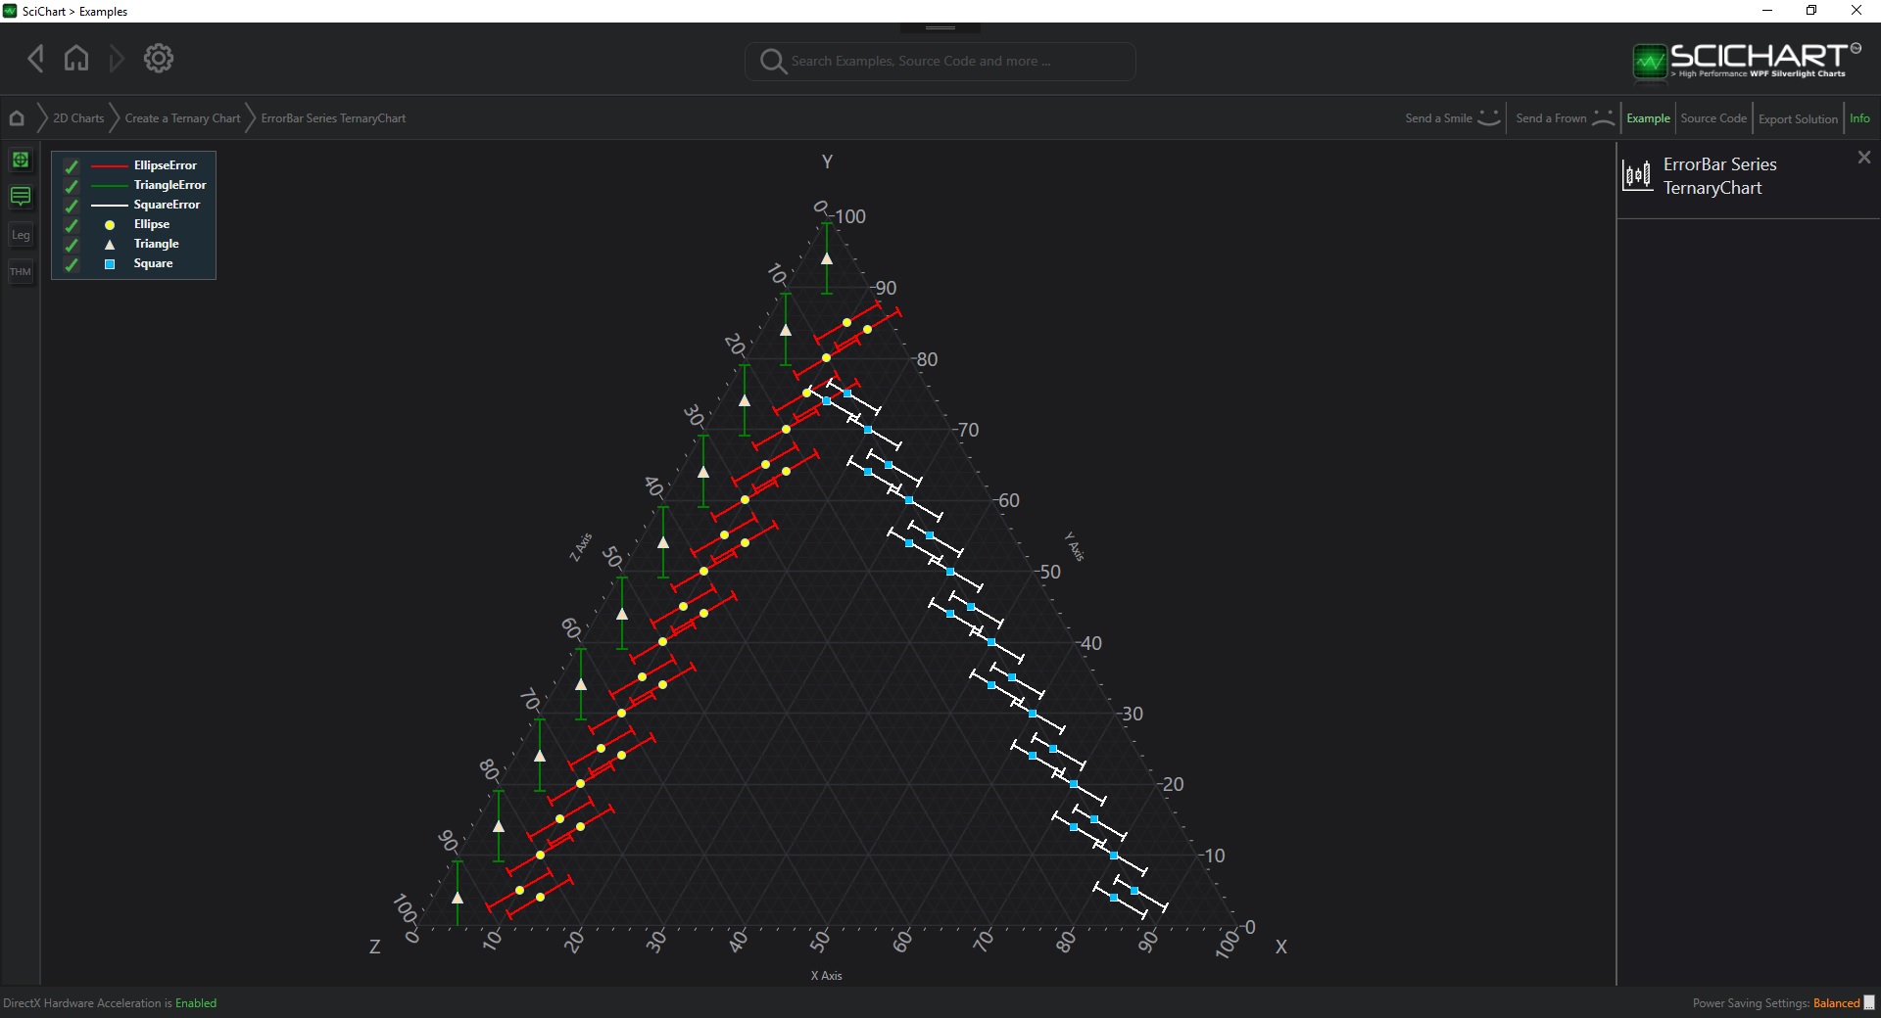
Task: Click the forward navigation arrow
Action: 117,59
